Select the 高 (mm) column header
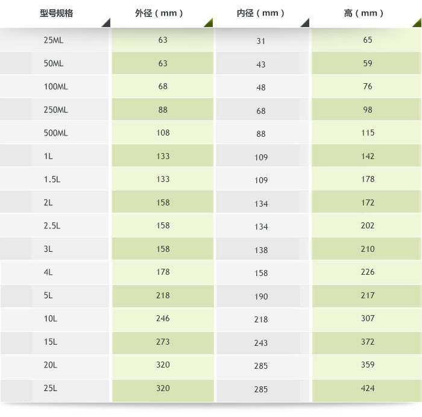The width and height of the screenshot is (422, 417). pyautogui.click(x=364, y=13)
